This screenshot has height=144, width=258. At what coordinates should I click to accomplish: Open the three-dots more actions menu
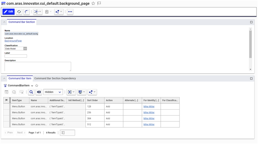point(70,12)
